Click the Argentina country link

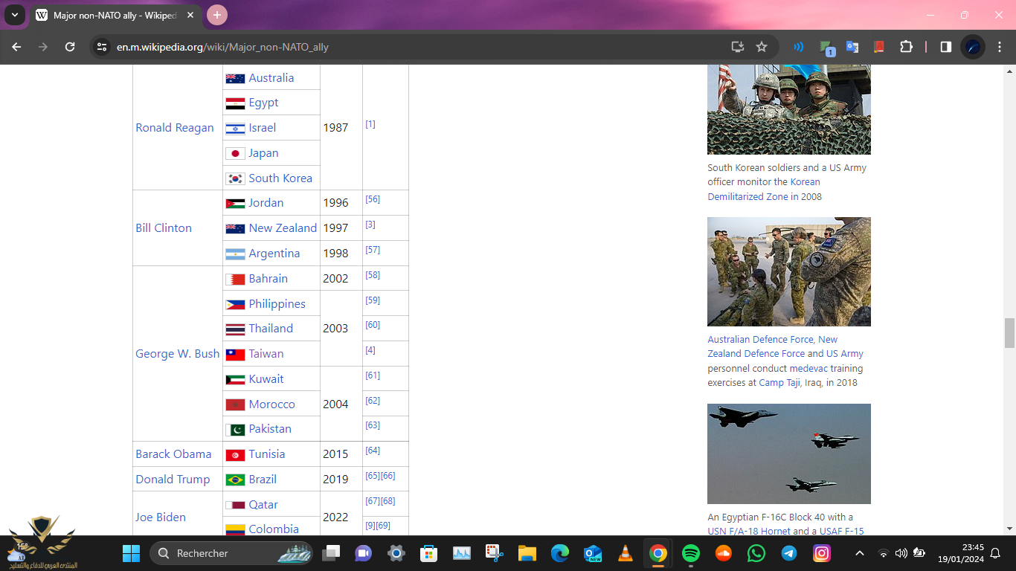tap(274, 254)
